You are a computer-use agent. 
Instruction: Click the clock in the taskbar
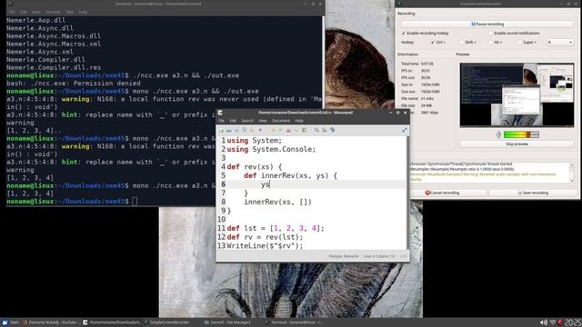pyautogui.click(x=573, y=323)
